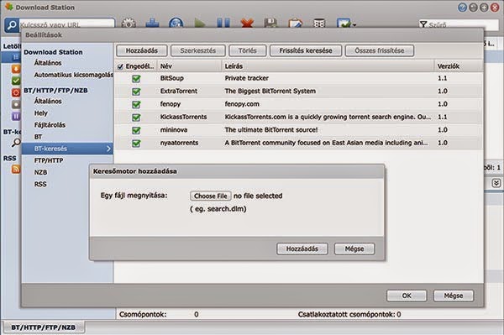The width and height of the screenshot is (504, 335).
Task: Click the floppy disk toolbar icon
Action: [x=270, y=24]
